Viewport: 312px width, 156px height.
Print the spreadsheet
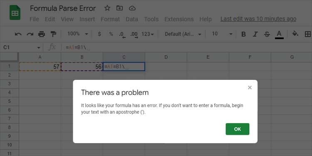(42, 34)
